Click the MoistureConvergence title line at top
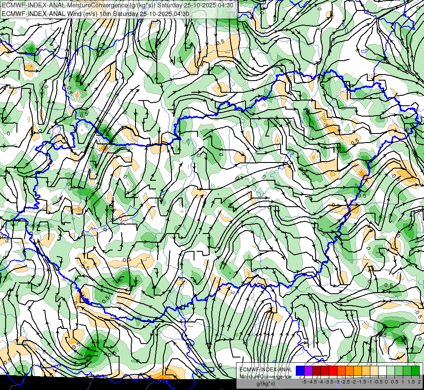This screenshot has height=390, width=424. (118, 5)
